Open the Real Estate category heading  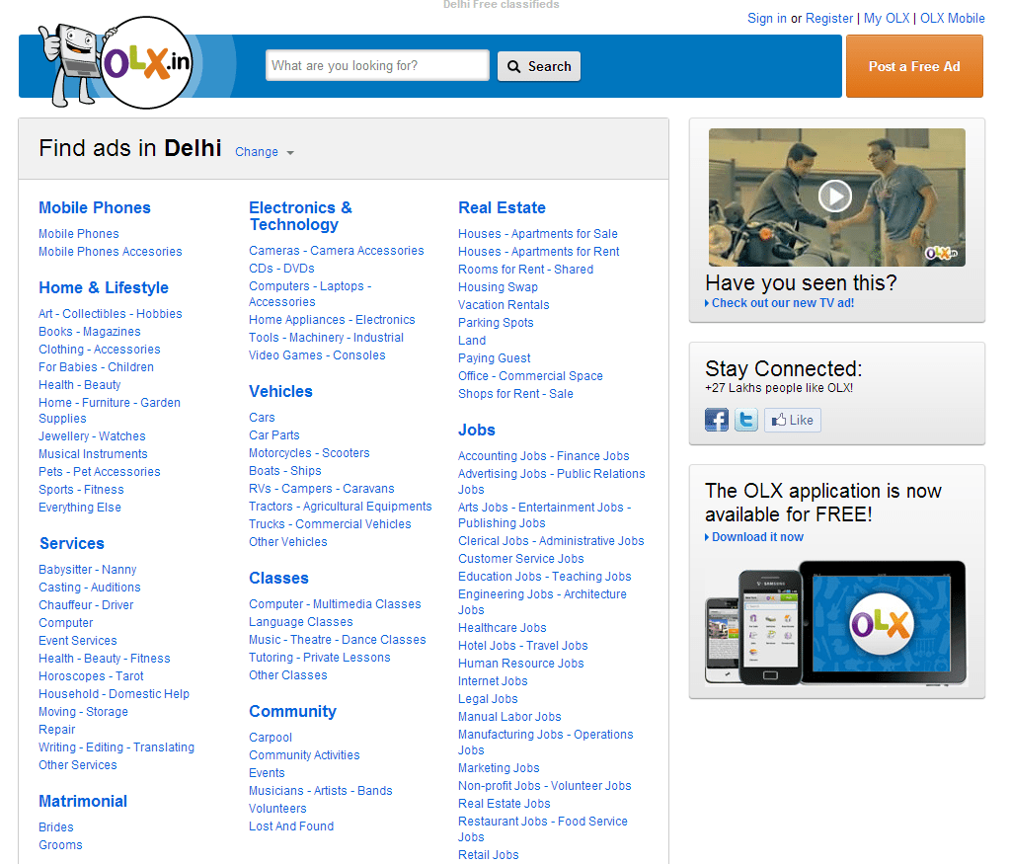point(502,208)
